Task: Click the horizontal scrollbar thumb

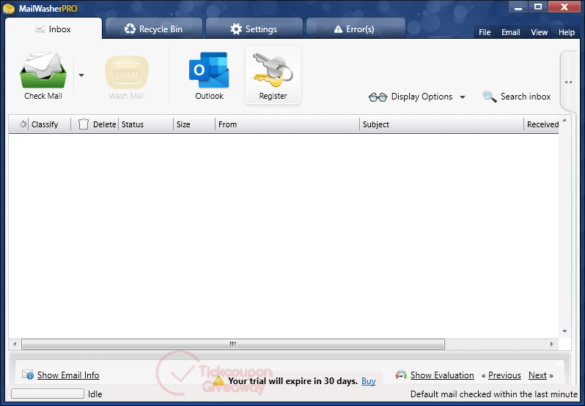Action: pyautogui.click(x=233, y=345)
